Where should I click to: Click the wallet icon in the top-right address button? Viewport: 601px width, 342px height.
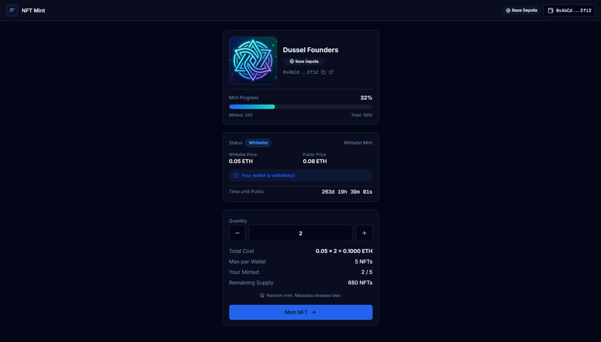tap(551, 10)
